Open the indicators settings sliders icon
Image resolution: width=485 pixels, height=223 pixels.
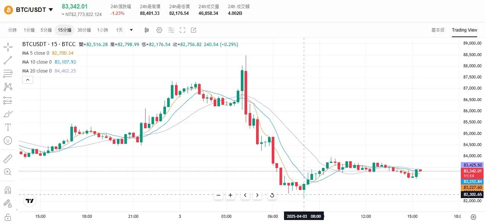tap(171, 30)
